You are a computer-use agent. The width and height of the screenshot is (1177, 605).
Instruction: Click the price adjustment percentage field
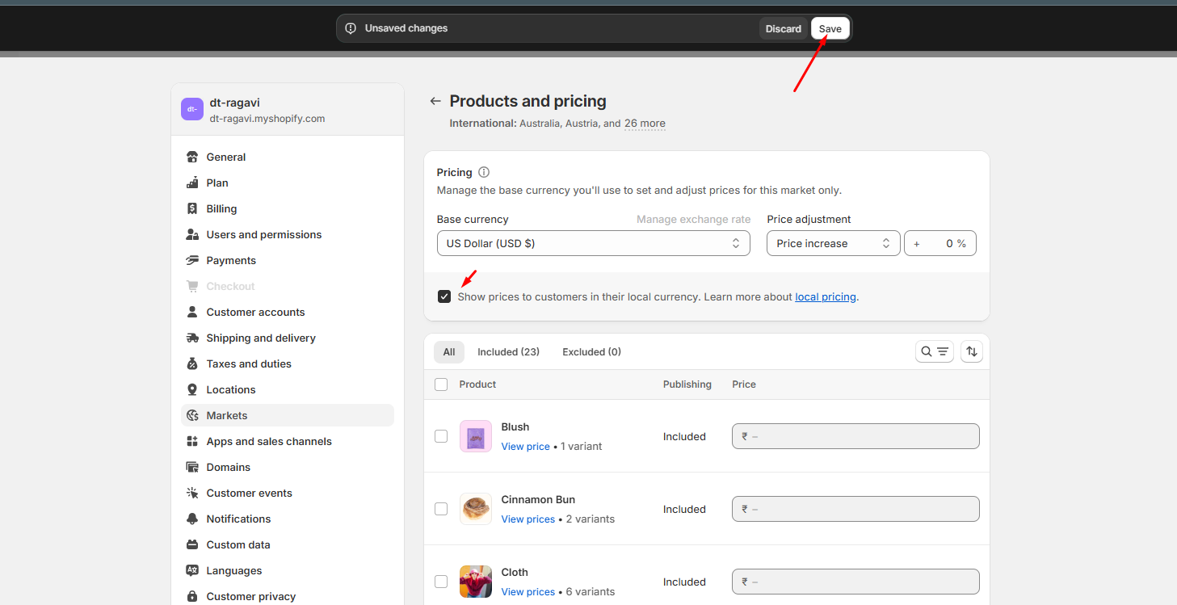coord(939,243)
